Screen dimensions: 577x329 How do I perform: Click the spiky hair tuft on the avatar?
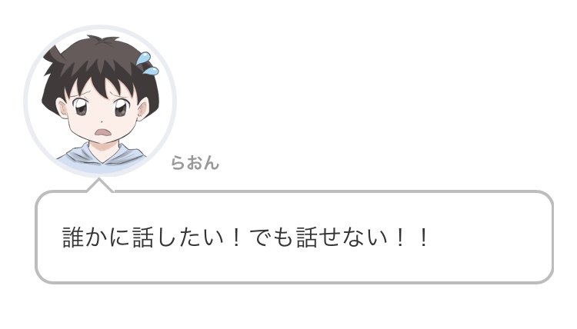coord(53,55)
